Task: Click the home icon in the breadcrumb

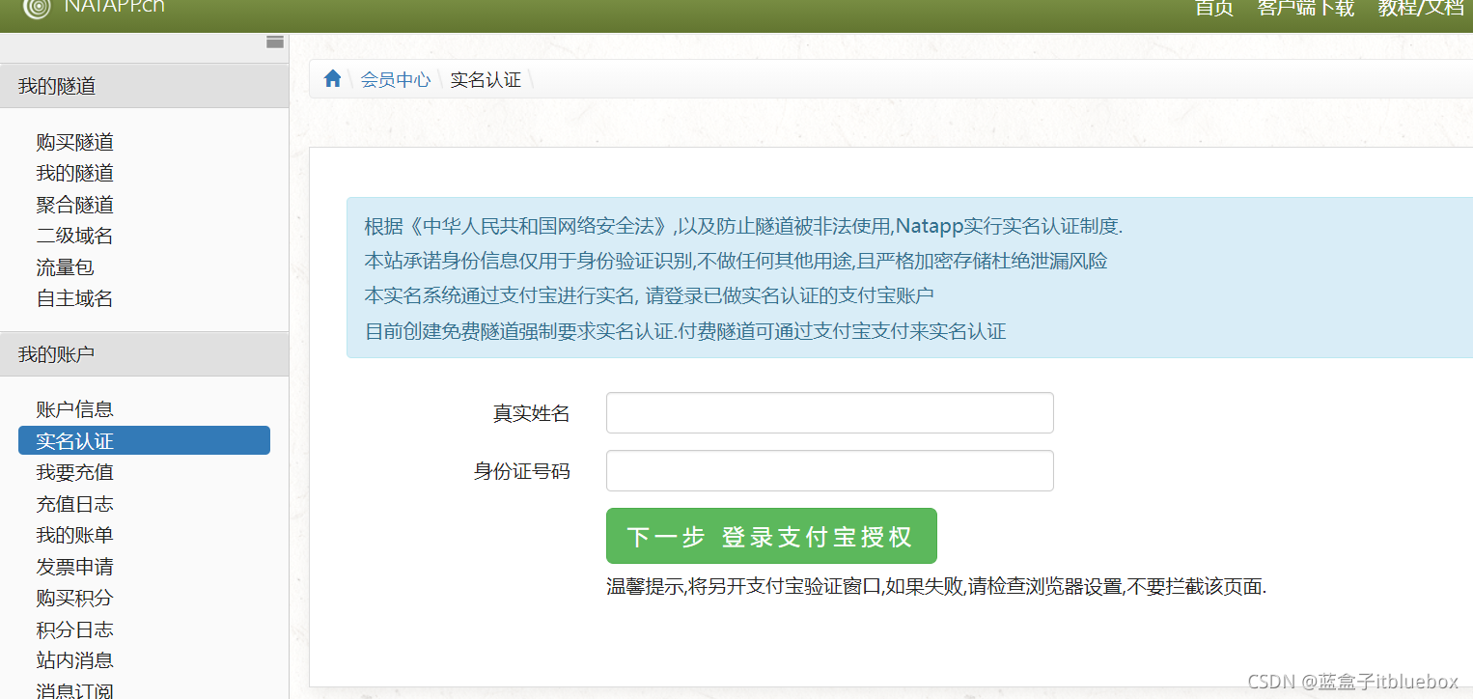Action: (333, 79)
